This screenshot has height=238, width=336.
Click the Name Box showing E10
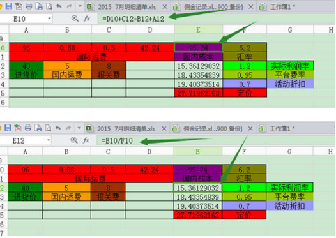pos(23,19)
